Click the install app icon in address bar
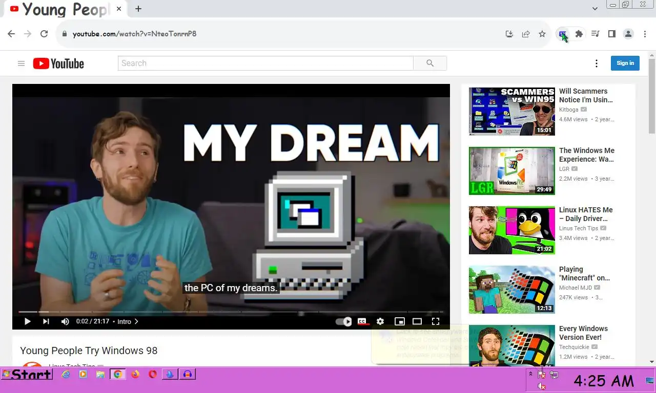The width and height of the screenshot is (656, 393). 509,34
